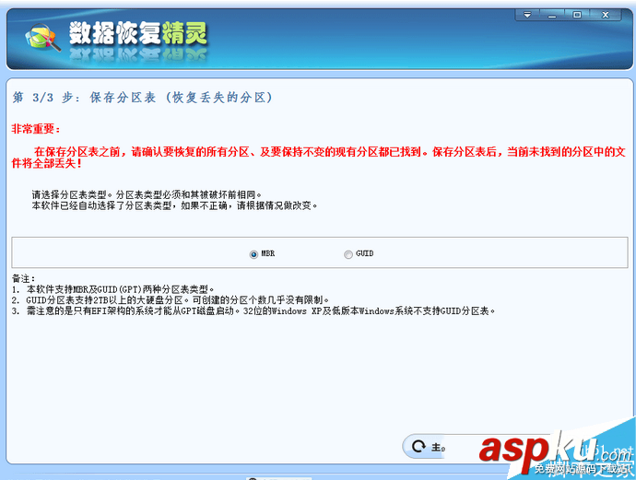636x480 pixels.
Task: Click the circular arrow home icon at the bottom
Action: tap(418, 447)
